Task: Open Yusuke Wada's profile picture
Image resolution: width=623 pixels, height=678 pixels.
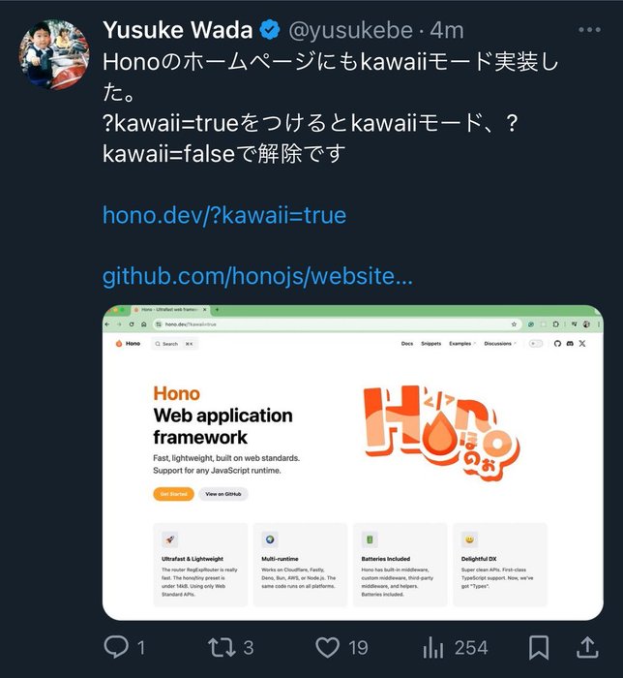Action: tap(54, 54)
